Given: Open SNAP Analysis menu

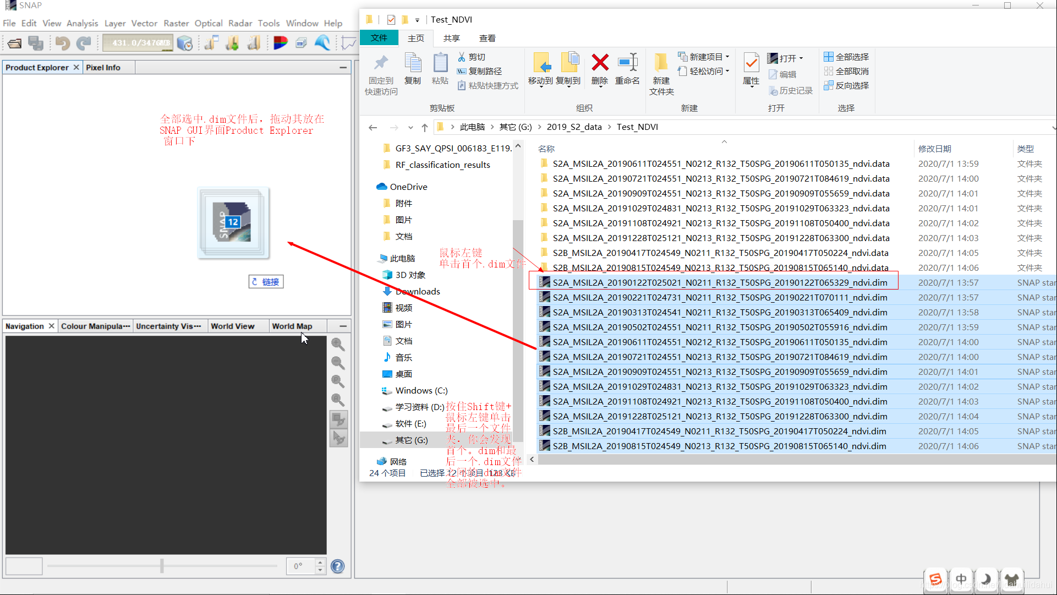Looking at the screenshot, I should coord(82,23).
